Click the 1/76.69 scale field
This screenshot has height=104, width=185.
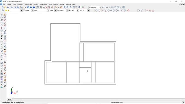pos(83,10)
